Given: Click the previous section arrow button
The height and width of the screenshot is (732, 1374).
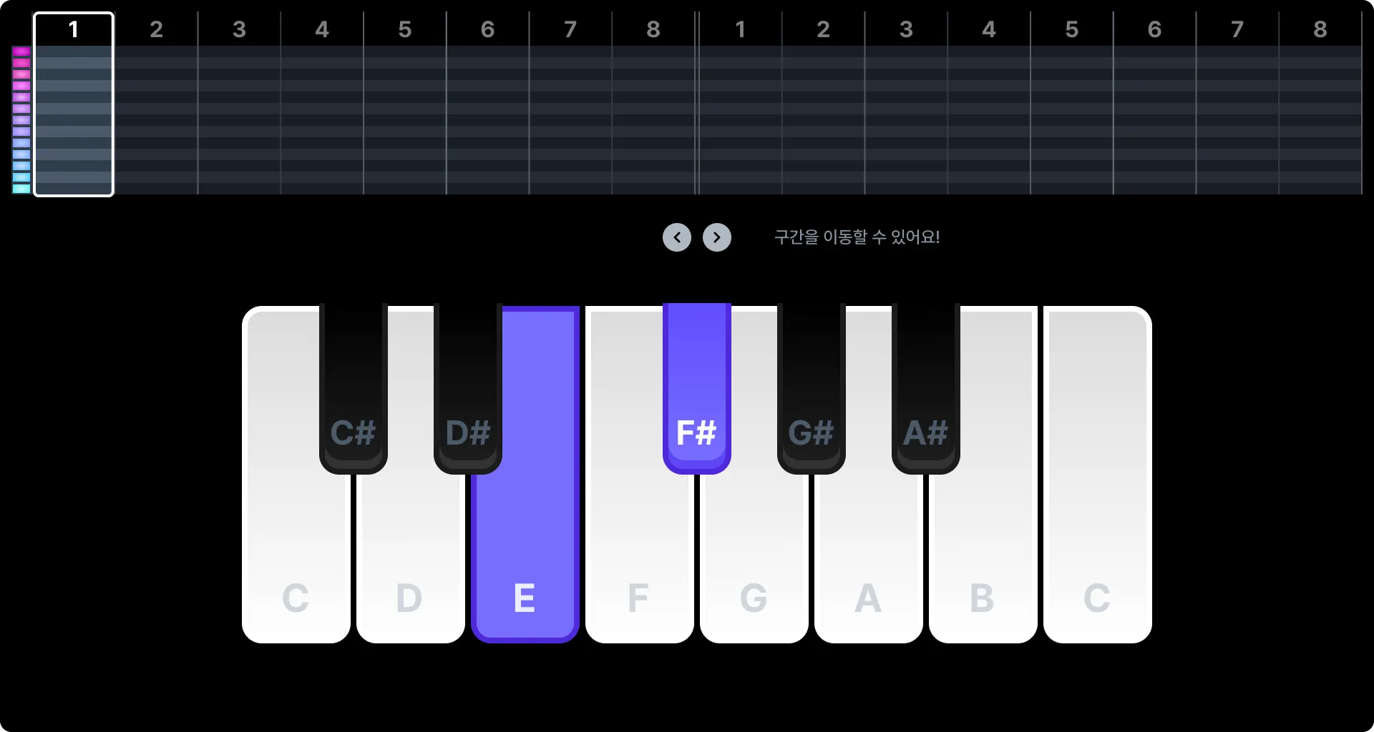Looking at the screenshot, I should 677,237.
